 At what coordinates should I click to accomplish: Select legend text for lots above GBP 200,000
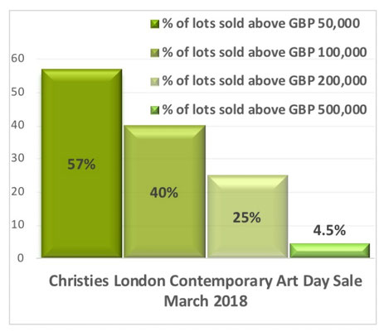[265, 81]
